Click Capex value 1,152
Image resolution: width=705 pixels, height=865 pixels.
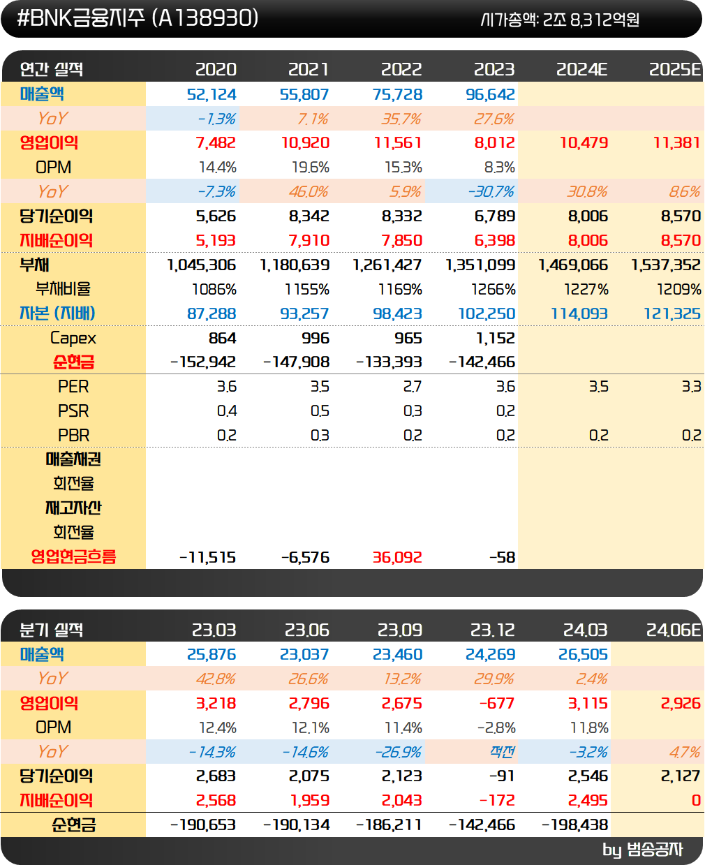click(x=496, y=338)
